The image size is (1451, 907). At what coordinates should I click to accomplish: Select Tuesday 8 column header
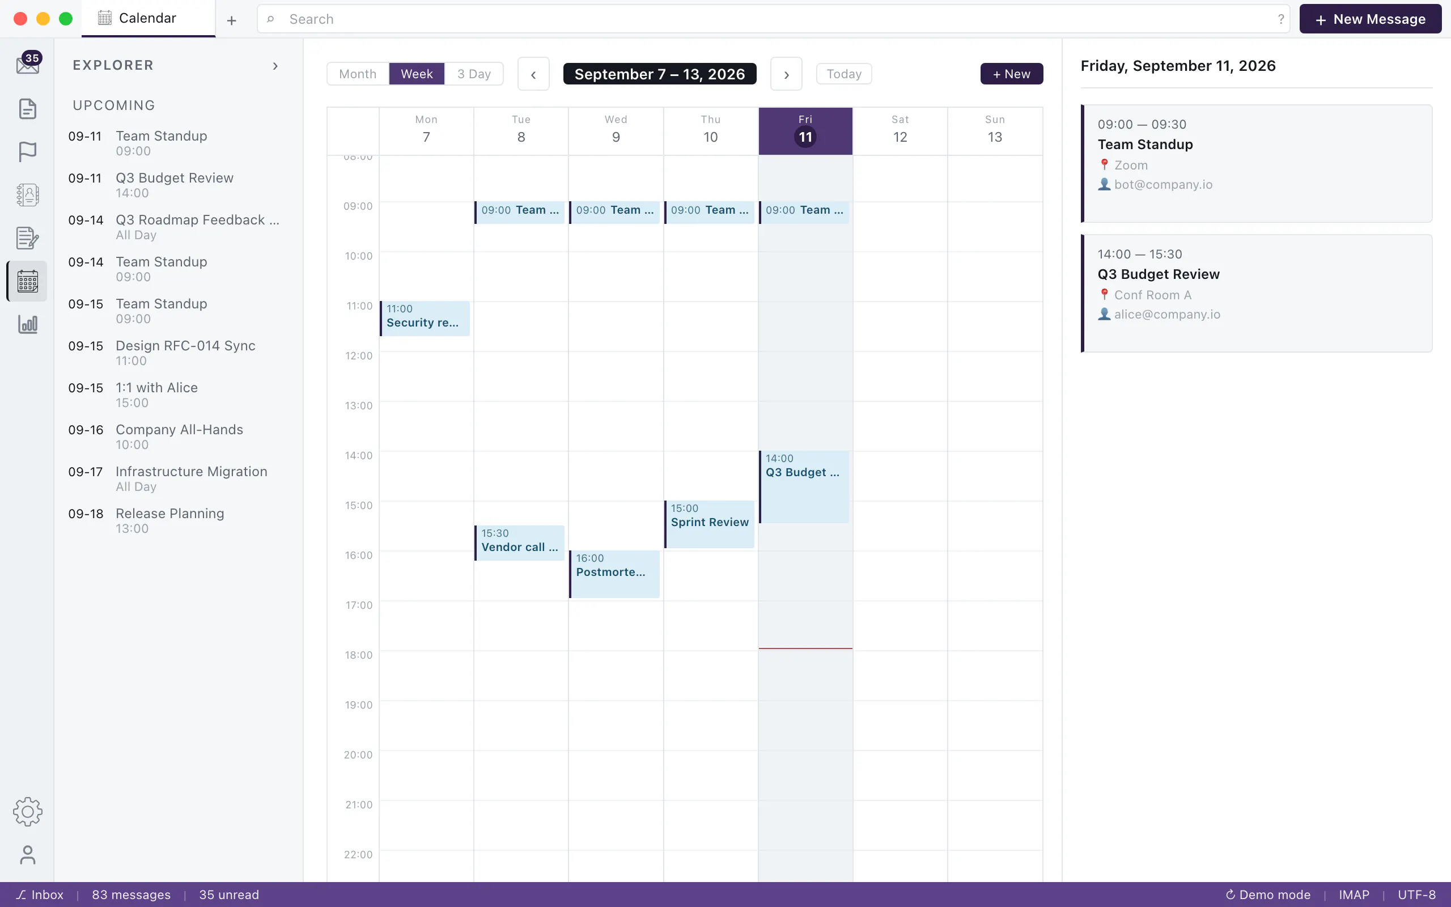[x=521, y=131]
